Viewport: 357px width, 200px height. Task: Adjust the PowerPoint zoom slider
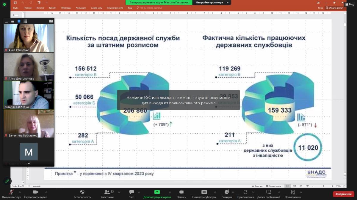(323, 186)
